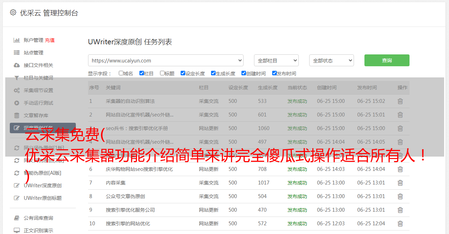Click the 内容采集 keyword in row 7
Screen dimensions: 449x234
pos(116,183)
